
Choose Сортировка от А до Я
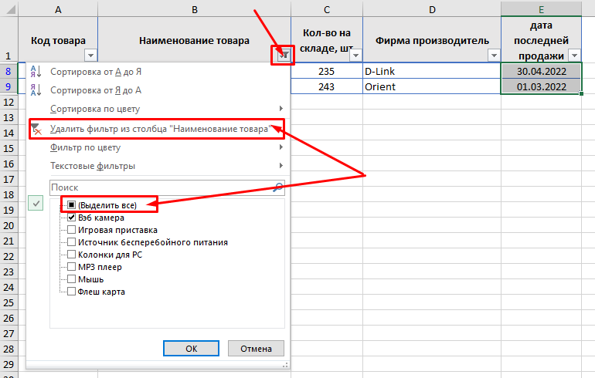158,72
